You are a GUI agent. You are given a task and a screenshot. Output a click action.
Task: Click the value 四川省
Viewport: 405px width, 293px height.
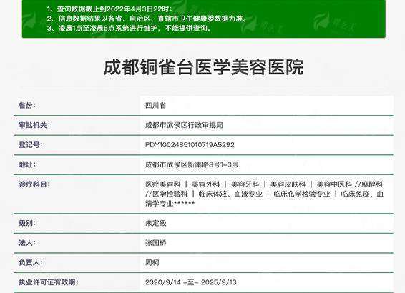(x=156, y=106)
